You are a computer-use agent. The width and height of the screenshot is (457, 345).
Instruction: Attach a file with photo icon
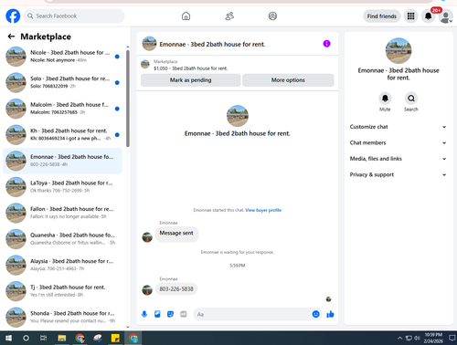(157, 314)
